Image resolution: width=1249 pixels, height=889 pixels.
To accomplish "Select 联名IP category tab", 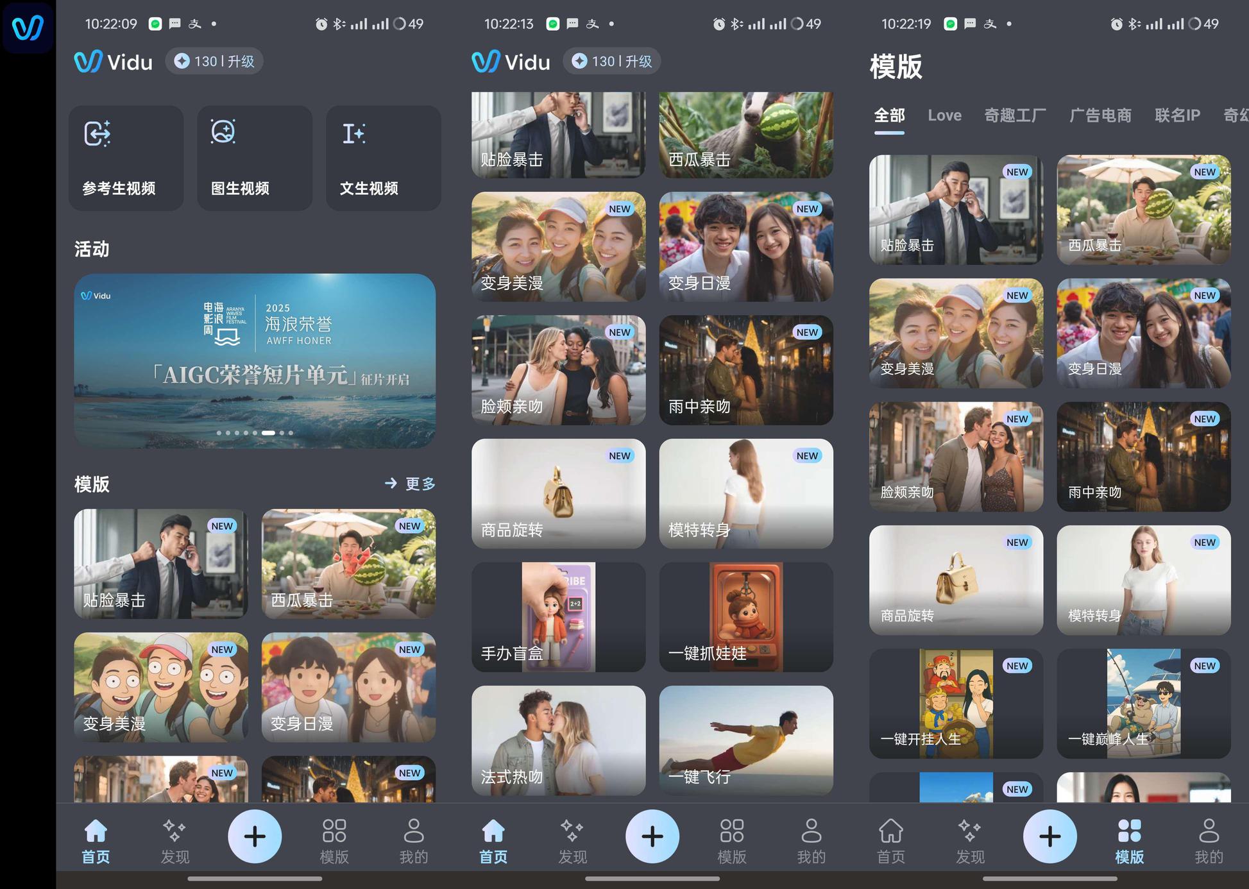I will pos(1177,115).
